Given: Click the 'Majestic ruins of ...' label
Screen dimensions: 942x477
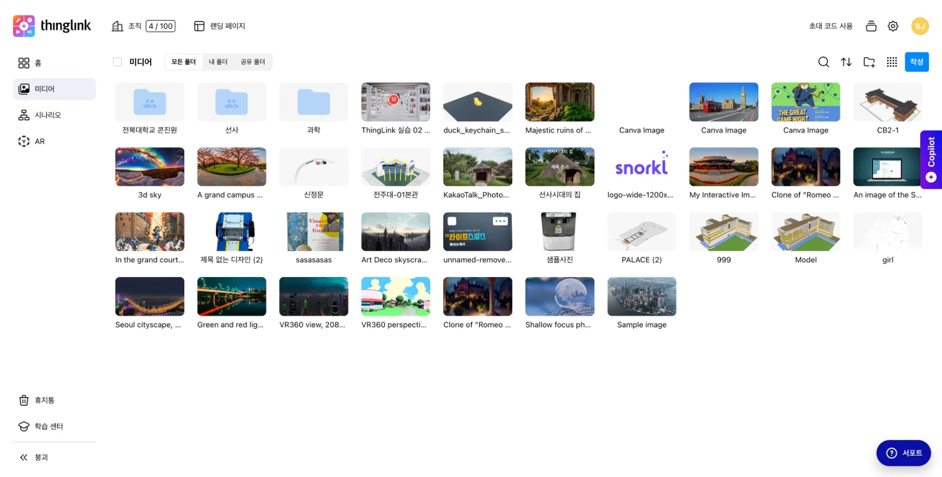Looking at the screenshot, I should (x=558, y=131).
